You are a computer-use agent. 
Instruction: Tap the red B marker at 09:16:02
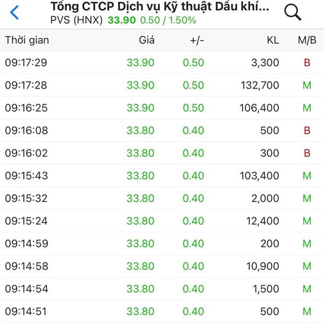click(307, 153)
